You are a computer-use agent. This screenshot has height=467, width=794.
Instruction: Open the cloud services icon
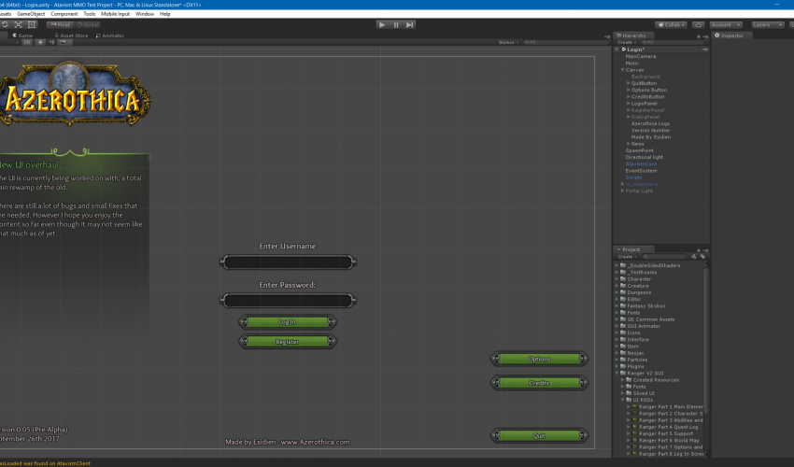pyautogui.click(x=699, y=25)
